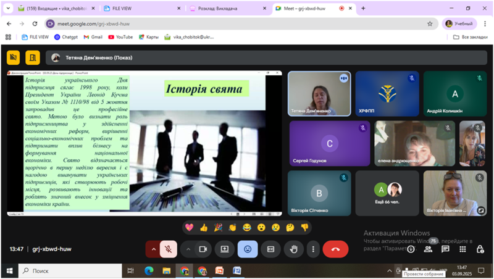Open meeting details info icon
The image size is (494, 279).
411,249
